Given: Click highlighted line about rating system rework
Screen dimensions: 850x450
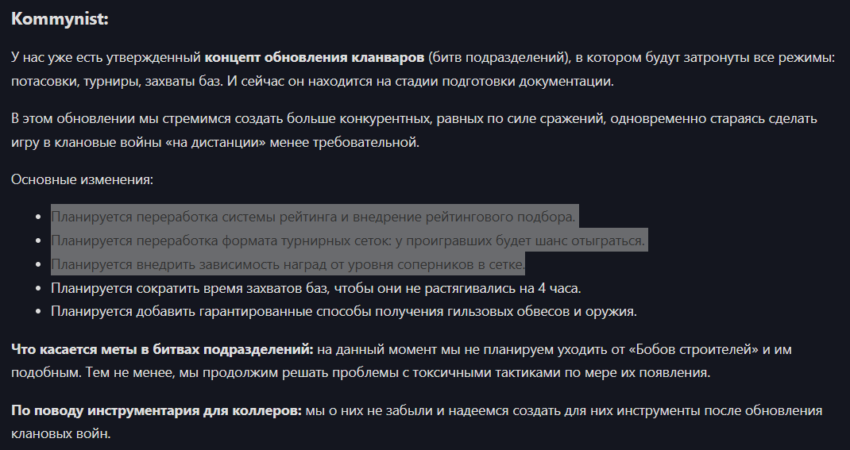Looking at the screenshot, I should (313, 217).
